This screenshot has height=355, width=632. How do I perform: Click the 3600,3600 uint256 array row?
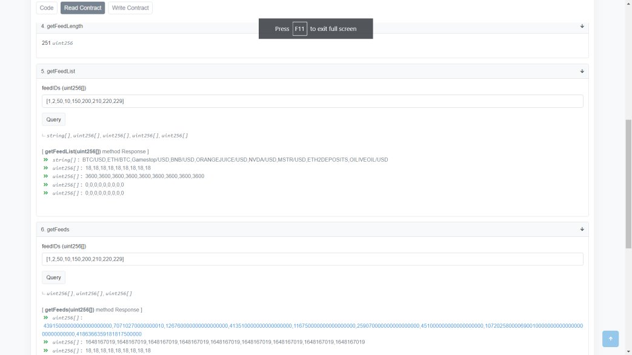145,176
